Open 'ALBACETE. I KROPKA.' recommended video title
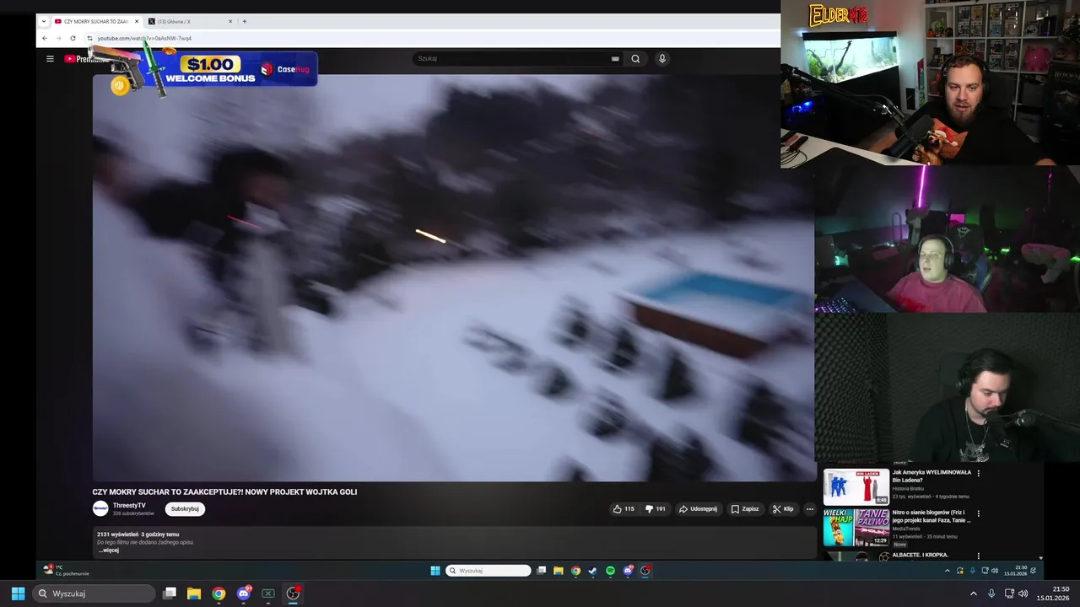Screen dimensions: 1080x607 point(921,555)
